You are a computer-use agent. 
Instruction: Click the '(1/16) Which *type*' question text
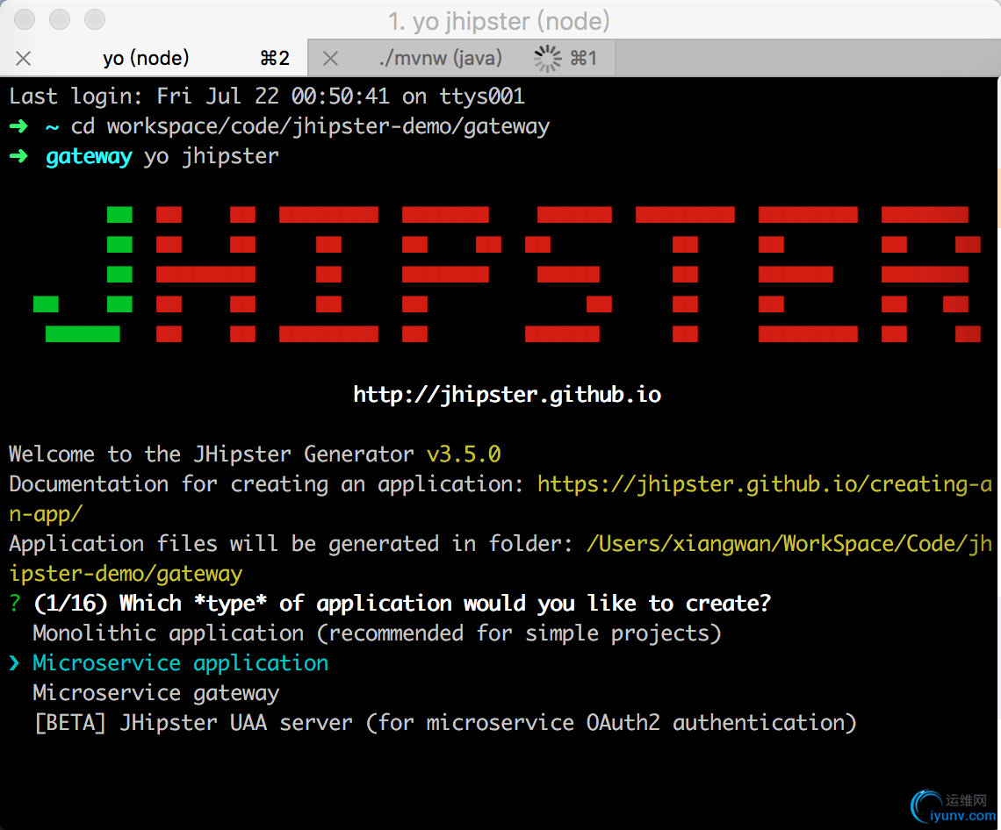tap(402, 604)
